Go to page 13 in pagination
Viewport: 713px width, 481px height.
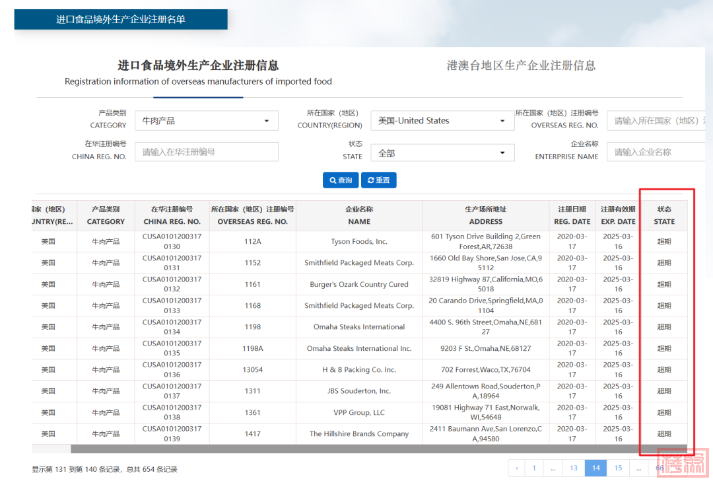pyautogui.click(x=574, y=468)
